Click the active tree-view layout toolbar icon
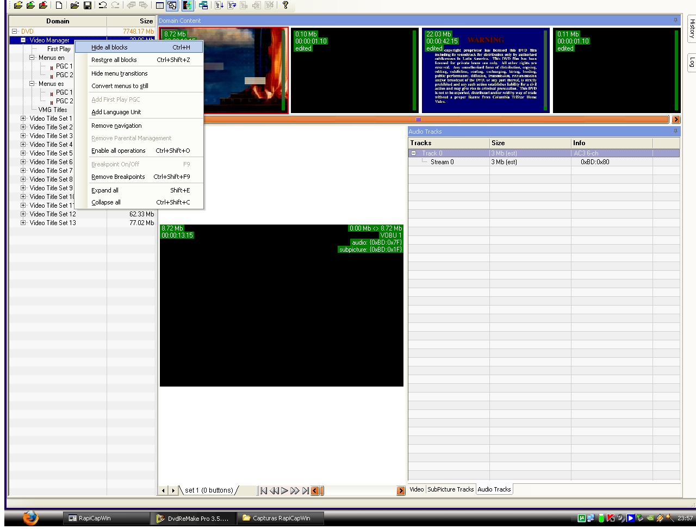 pyautogui.click(x=172, y=5)
